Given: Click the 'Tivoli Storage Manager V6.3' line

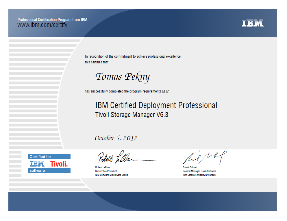Looking at the screenshot, I should click(132, 115).
